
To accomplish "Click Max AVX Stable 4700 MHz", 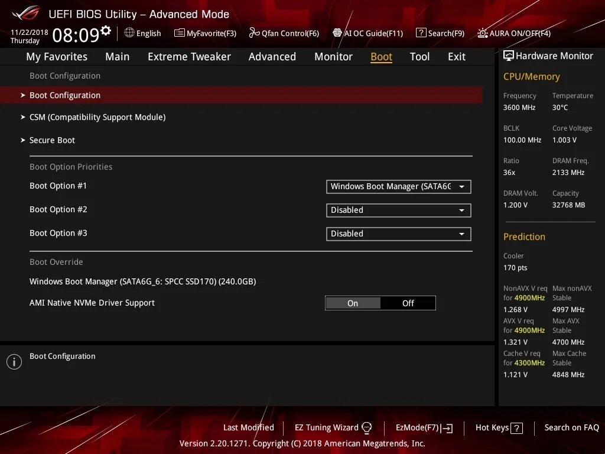I will 568,342.
